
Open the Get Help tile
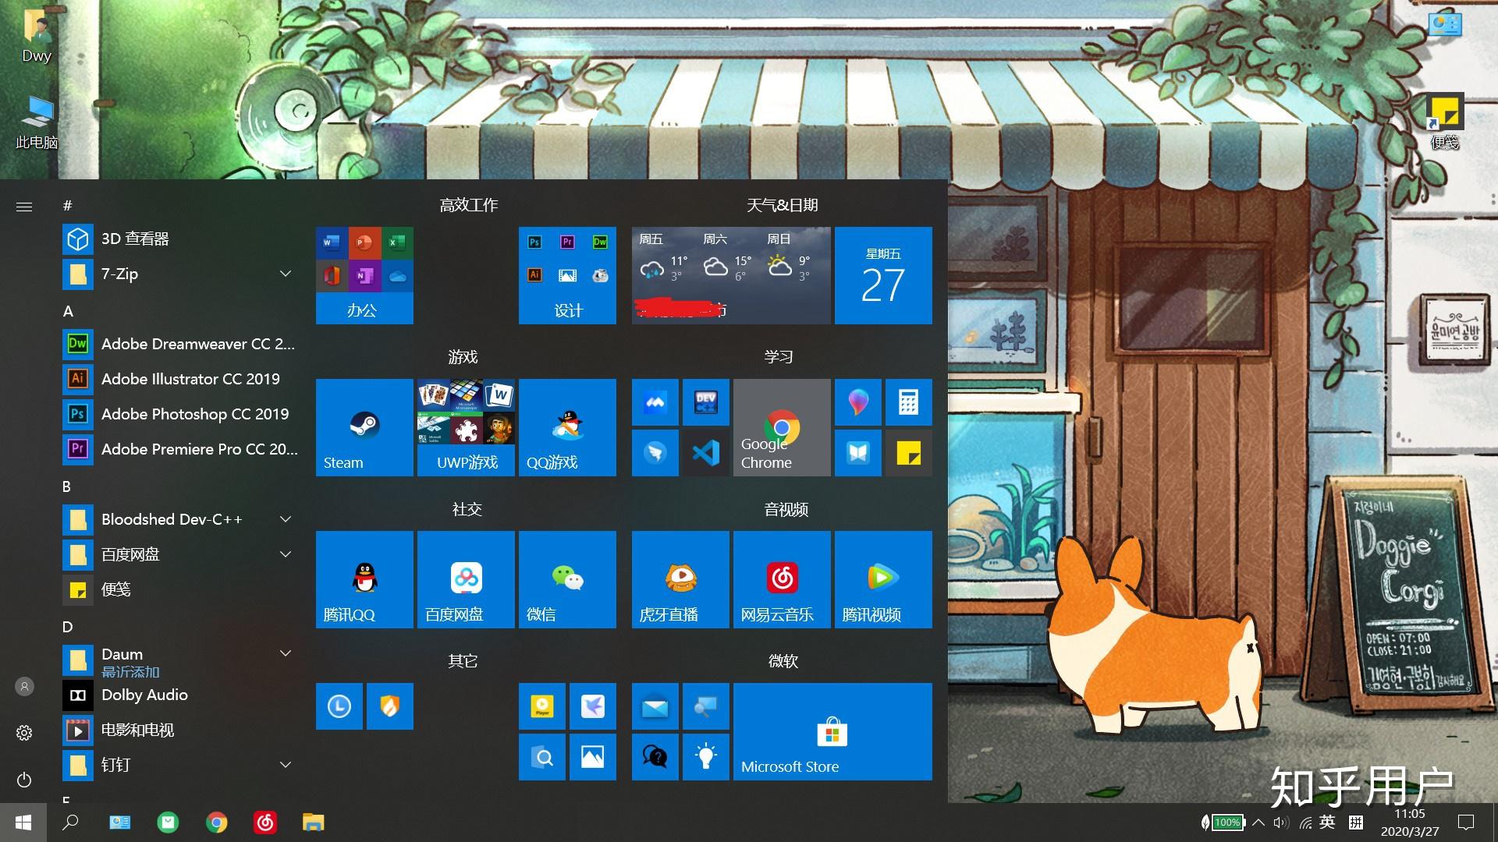click(x=655, y=757)
